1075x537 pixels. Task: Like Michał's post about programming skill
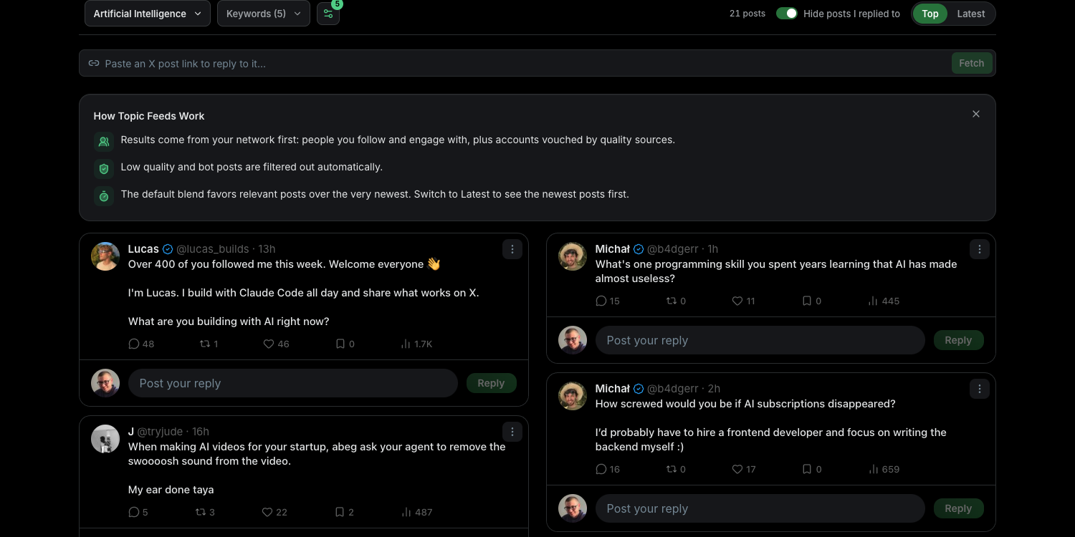[737, 301]
